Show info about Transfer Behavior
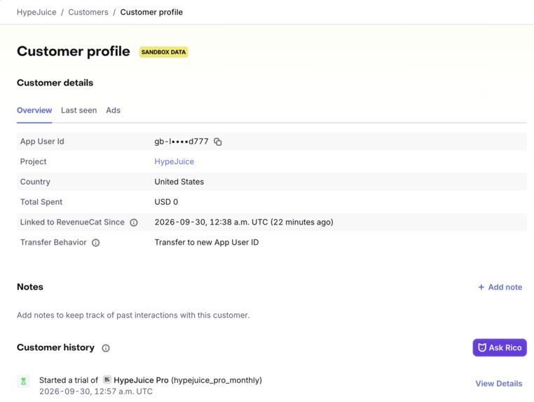 point(96,243)
